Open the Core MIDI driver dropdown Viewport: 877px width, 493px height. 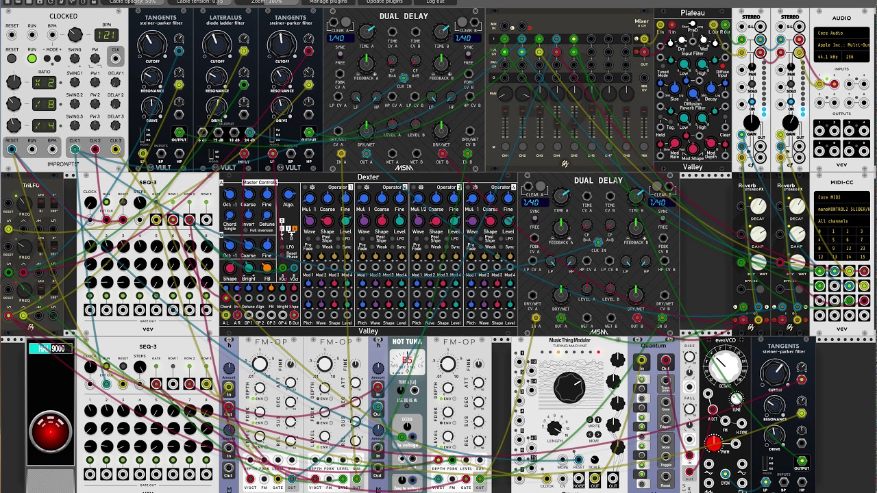tap(841, 198)
